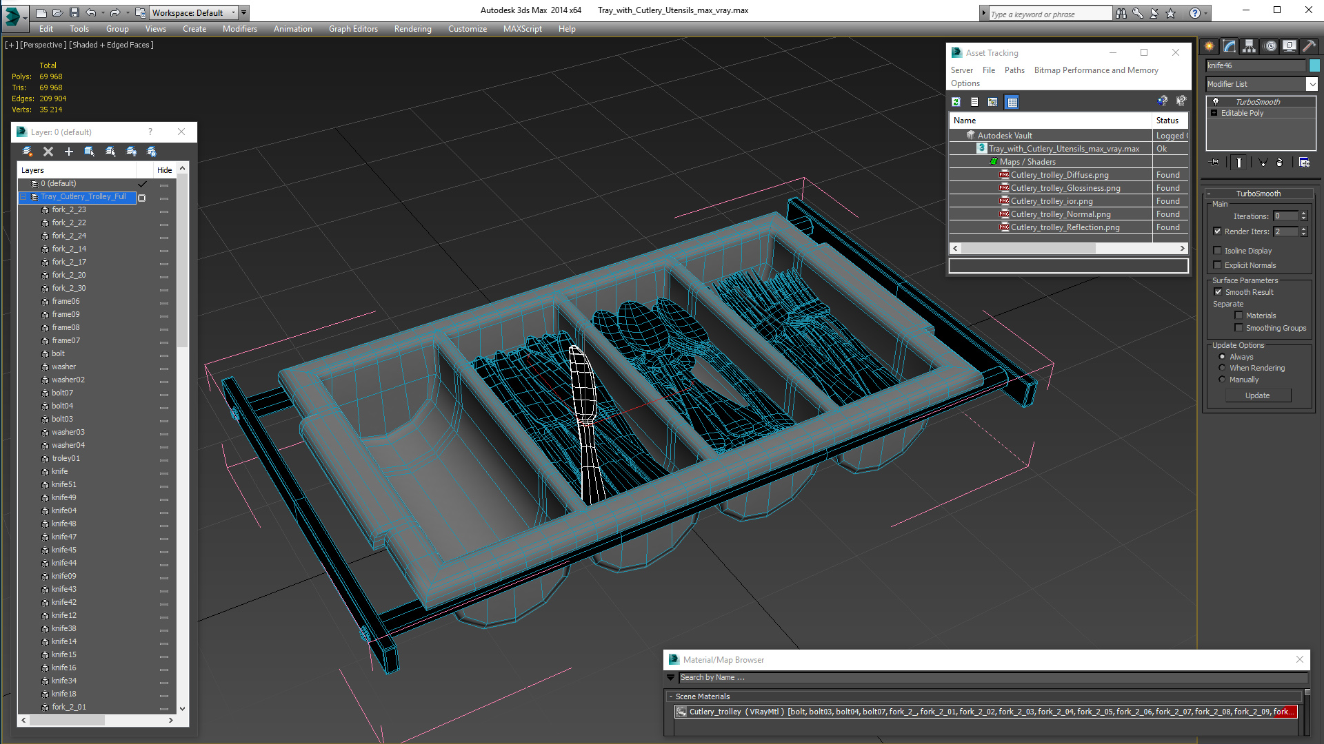Click the Open File folder icon

pyautogui.click(x=58, y=12)
